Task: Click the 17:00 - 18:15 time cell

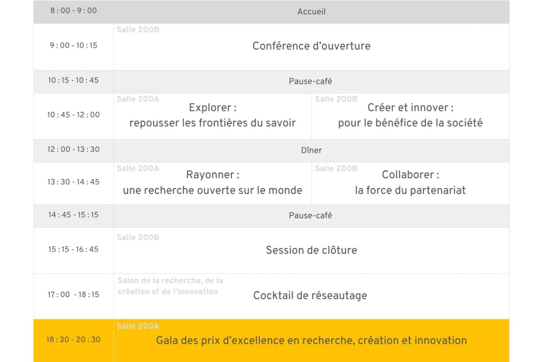Action: click(x=73, y=295)
